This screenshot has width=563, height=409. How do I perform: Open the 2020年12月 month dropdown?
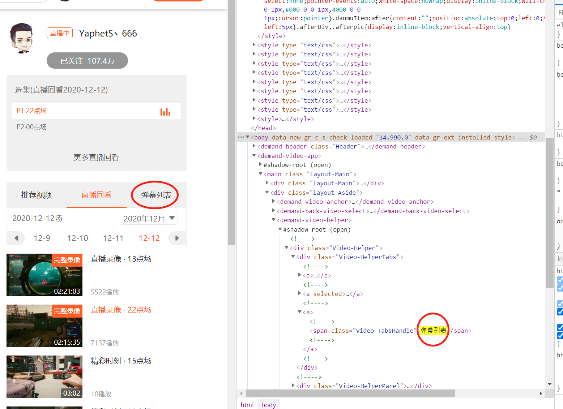coord(149,218)
